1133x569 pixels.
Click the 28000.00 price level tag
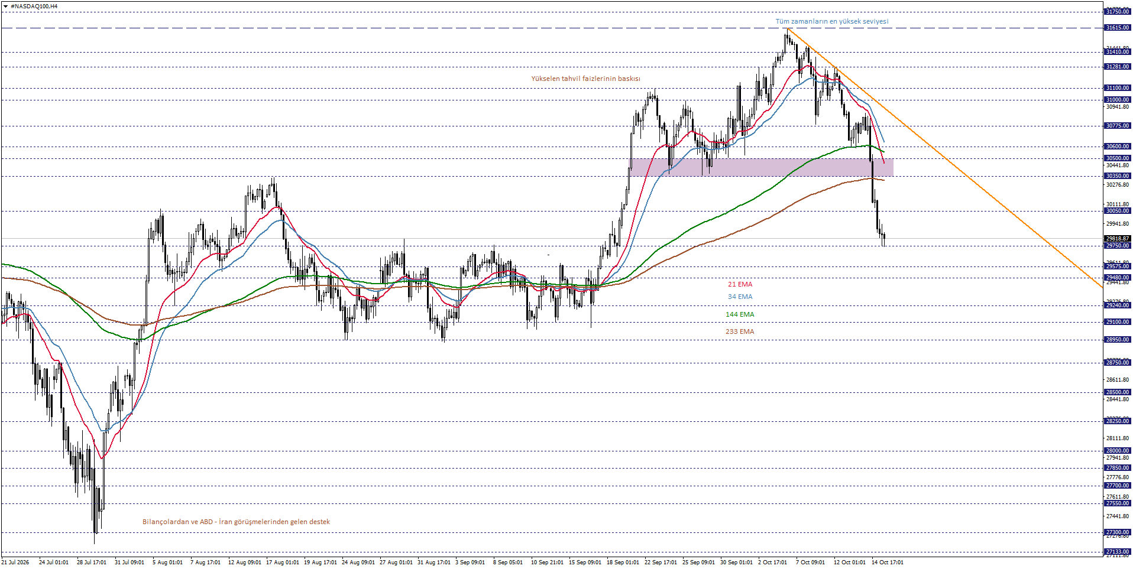[1117, 451]
